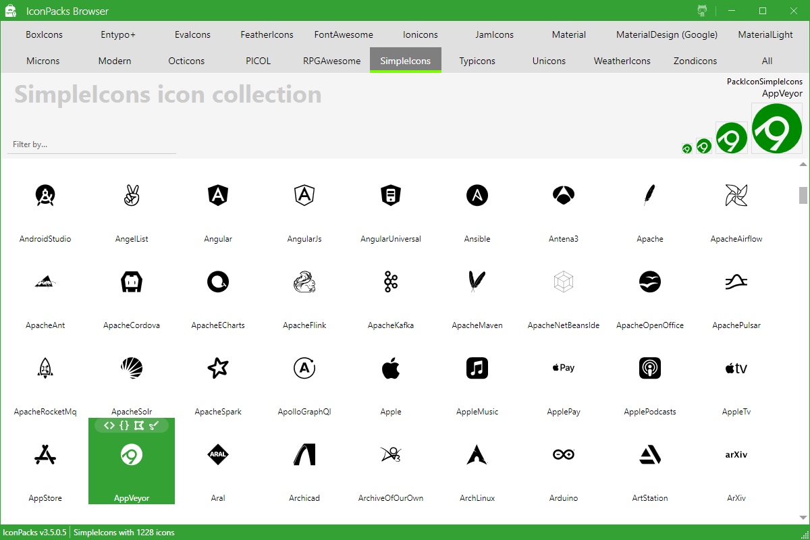Screen dimensions: 810x540
Task: Click the largest AppVeyor preview image
Action: (777, 128)
